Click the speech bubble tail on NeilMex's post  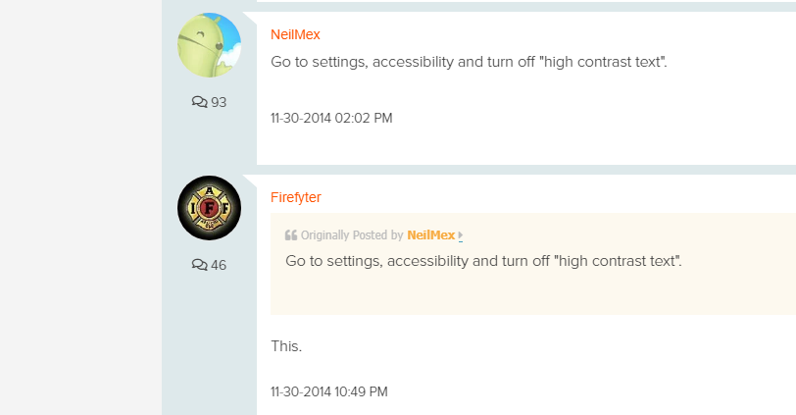(251, 18)
